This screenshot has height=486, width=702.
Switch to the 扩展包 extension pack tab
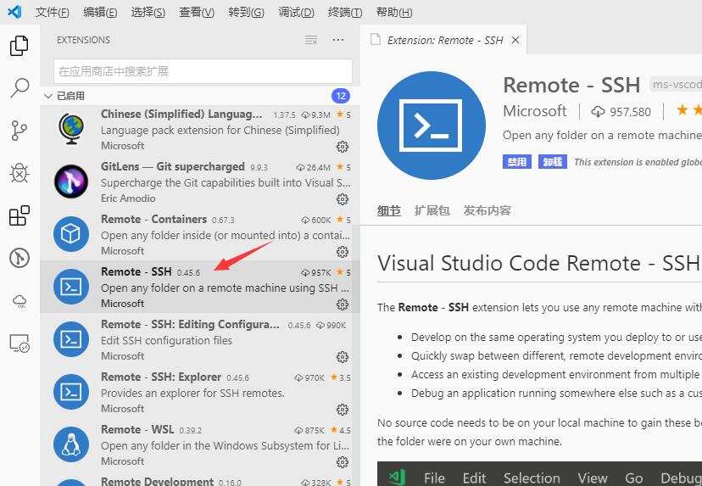(x=432, y=210)
